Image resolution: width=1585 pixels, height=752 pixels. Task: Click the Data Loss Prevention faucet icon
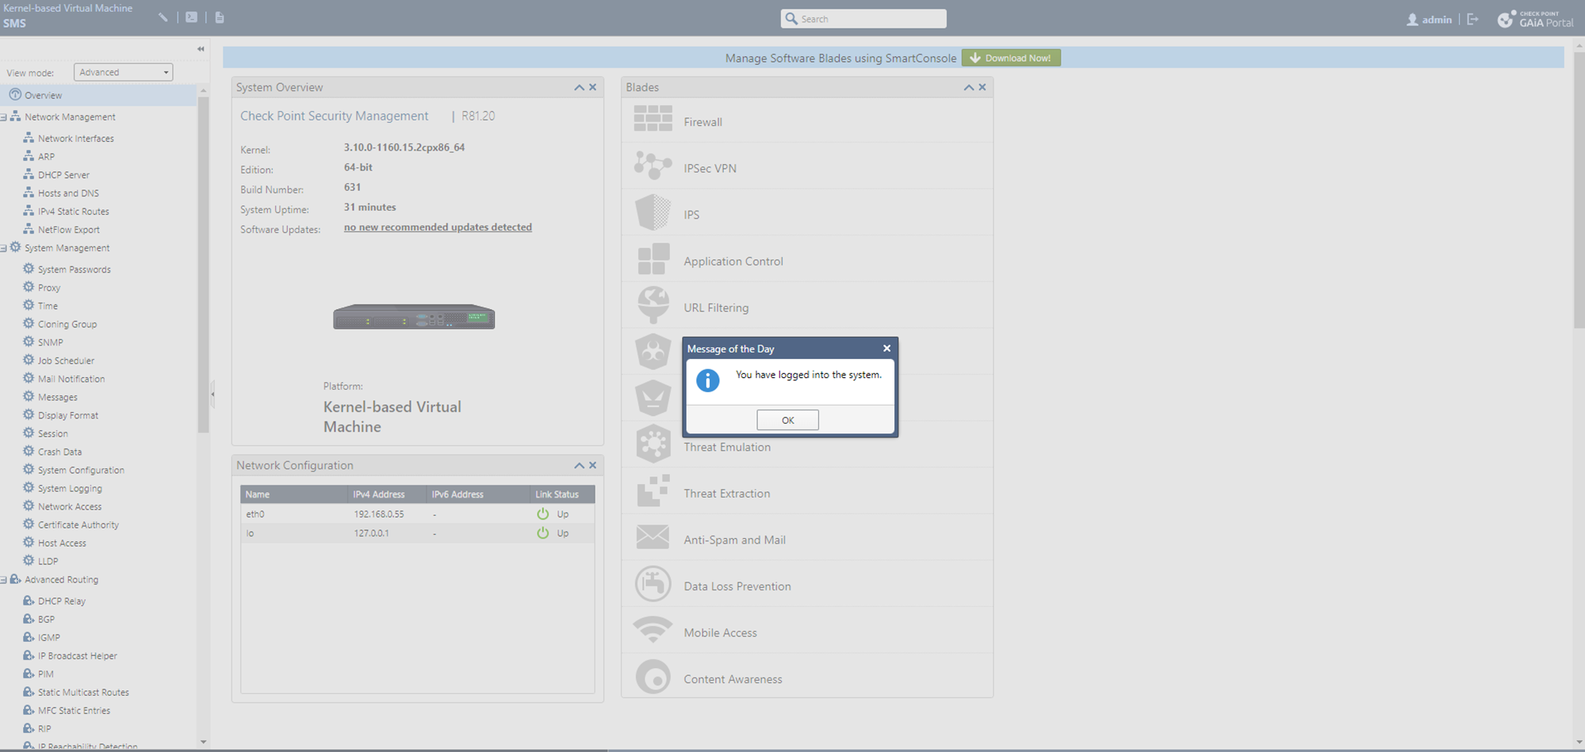tap(653, 585)
